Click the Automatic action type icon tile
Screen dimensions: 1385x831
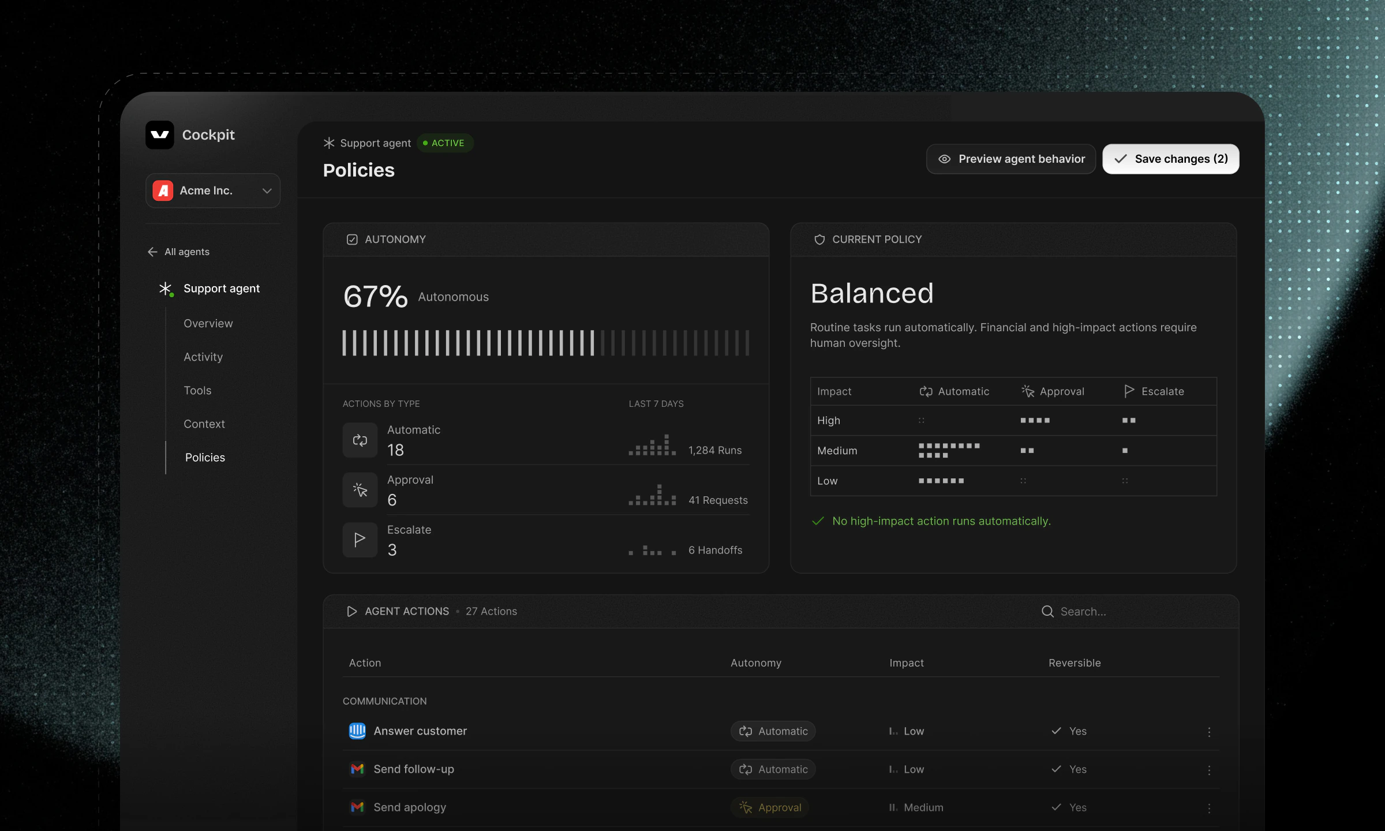[360, 440]
